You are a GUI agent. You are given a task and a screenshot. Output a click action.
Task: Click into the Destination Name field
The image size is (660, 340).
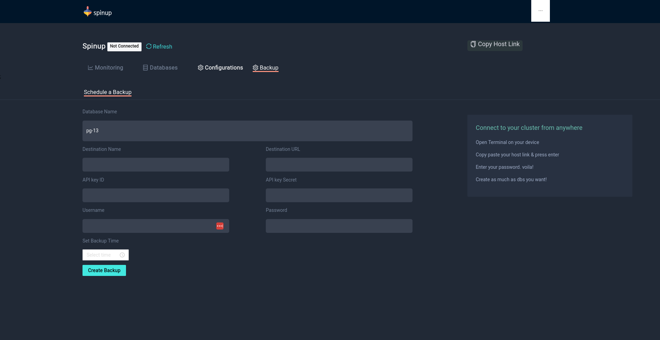tap(156, 165)
